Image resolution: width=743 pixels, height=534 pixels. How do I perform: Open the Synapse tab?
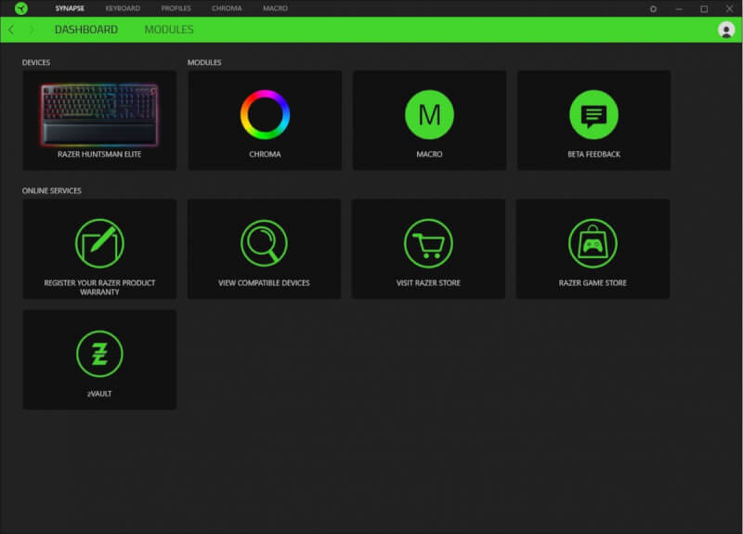(x=70, y=8)
